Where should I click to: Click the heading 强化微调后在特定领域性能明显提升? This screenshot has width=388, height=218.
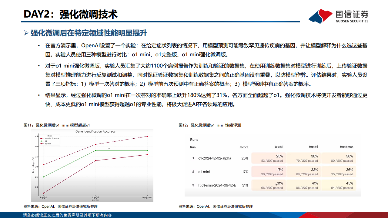[x=89, y=33]
